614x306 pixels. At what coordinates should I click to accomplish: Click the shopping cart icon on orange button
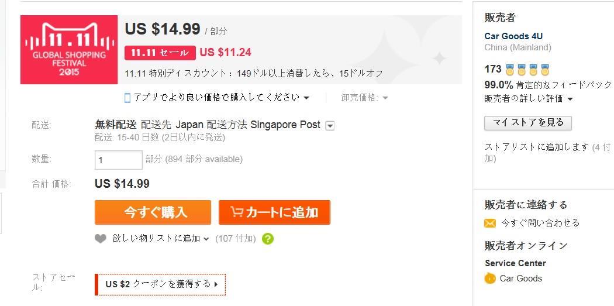[236, 212]
